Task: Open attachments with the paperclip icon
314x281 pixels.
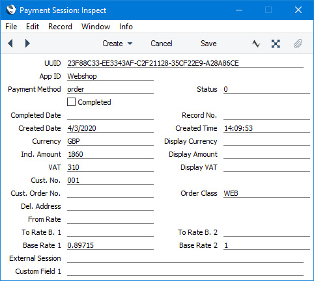Action: [298, 44]
